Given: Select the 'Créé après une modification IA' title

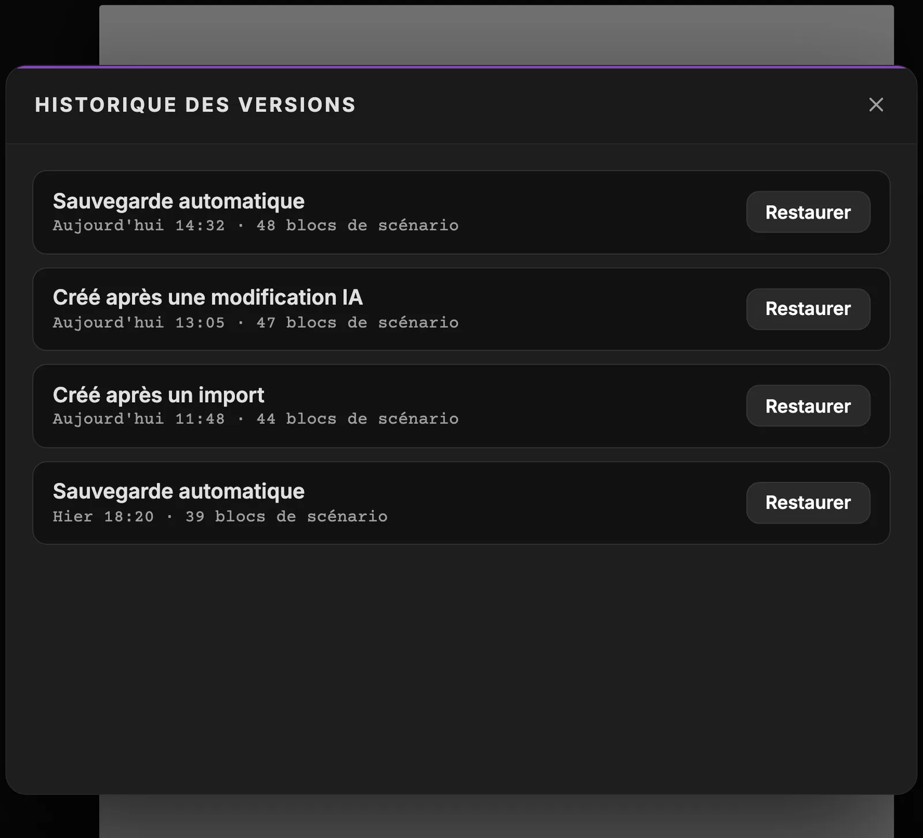Looking at the screenshot, I should pos(208,297).
